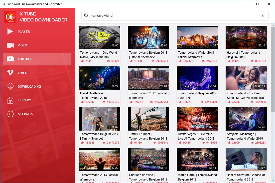Click the search magnifier icon
The height and width of the screenshot is (183, 275).
pyautogui.click(x=86, y=15)
